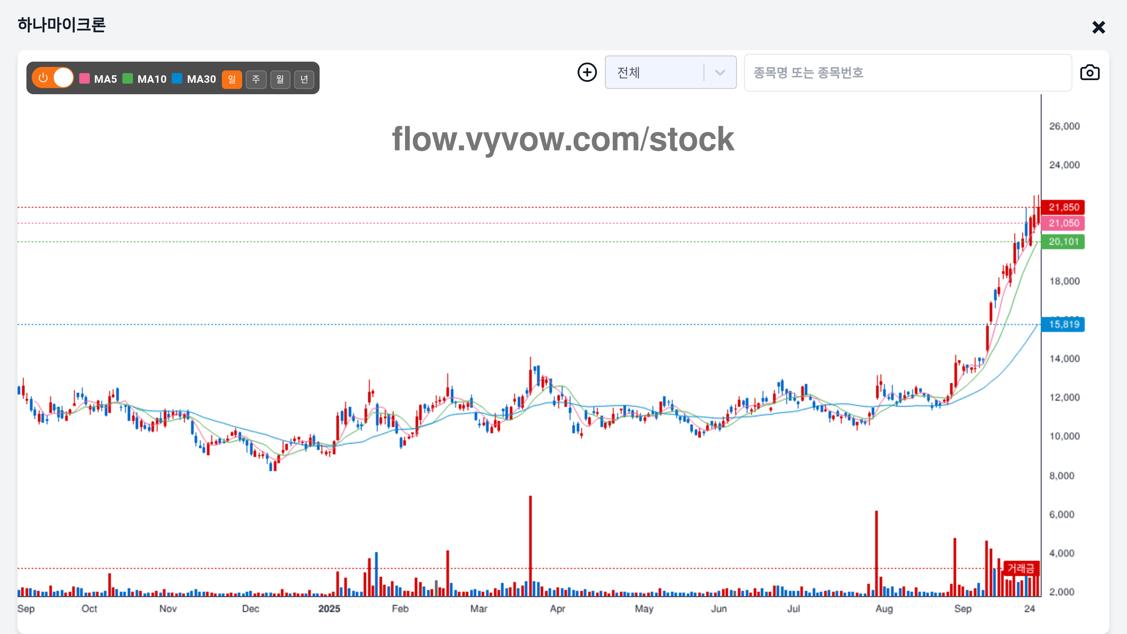Switch to yearly 년 timeframe

(304, 80)
